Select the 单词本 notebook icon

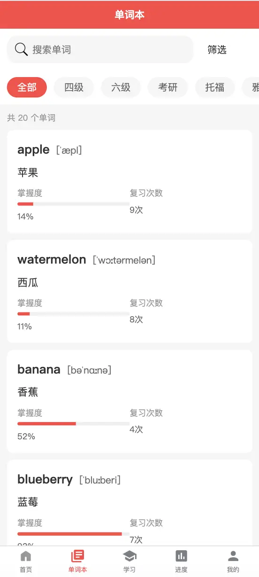tap(77, 556)
